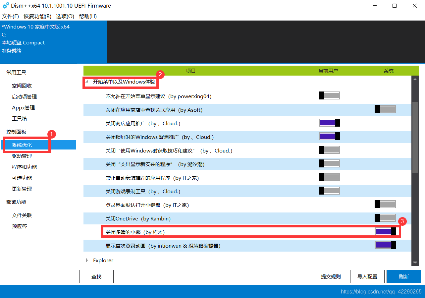Open 更新管理 in sidebar
425x298 pixels.
(x=22, y=189)
